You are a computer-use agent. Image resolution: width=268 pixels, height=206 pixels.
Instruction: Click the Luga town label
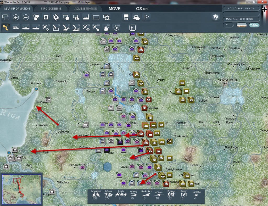tap(186, 68)
